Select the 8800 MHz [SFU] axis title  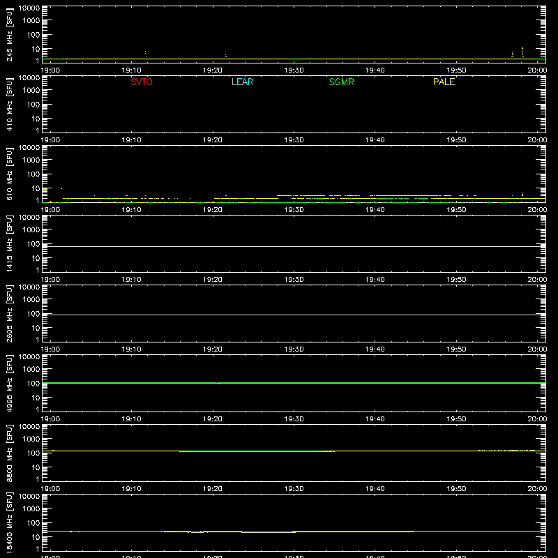[x=10, y=453]
